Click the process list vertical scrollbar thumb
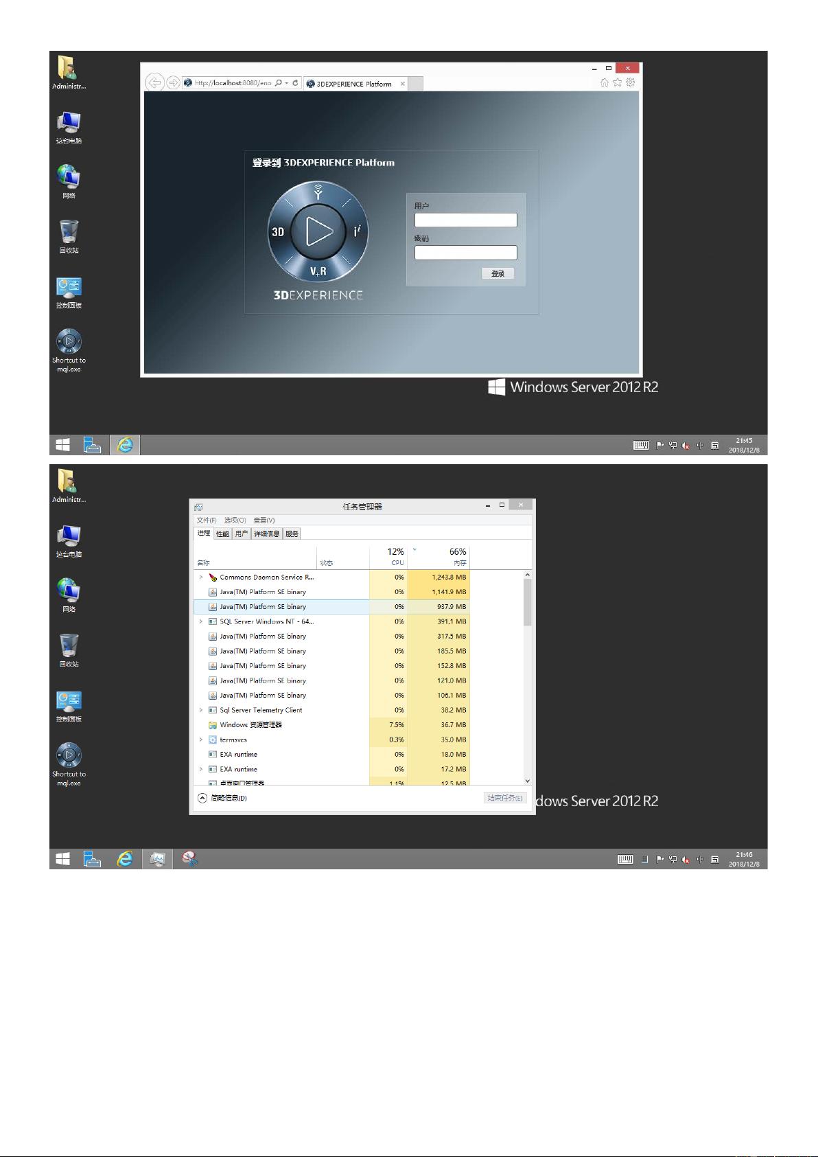 coord(527,602)
